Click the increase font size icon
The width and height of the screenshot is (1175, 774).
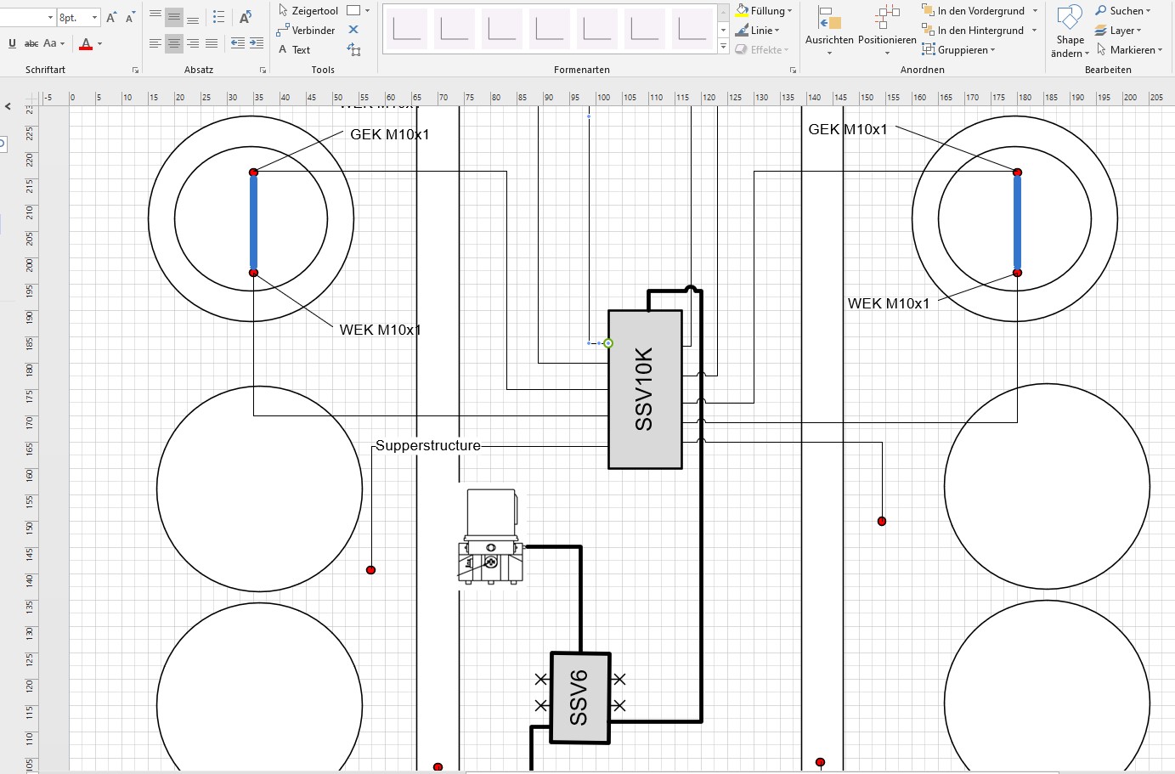pos(111,17)
